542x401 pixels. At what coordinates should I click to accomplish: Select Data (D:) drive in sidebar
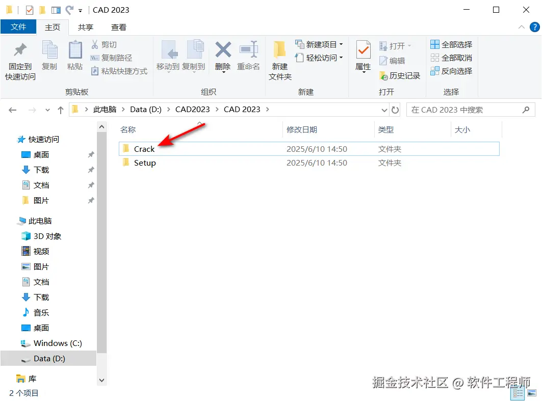(49, 359)
